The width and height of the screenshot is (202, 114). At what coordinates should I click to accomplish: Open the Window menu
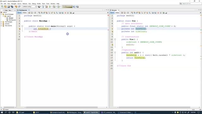53,3
